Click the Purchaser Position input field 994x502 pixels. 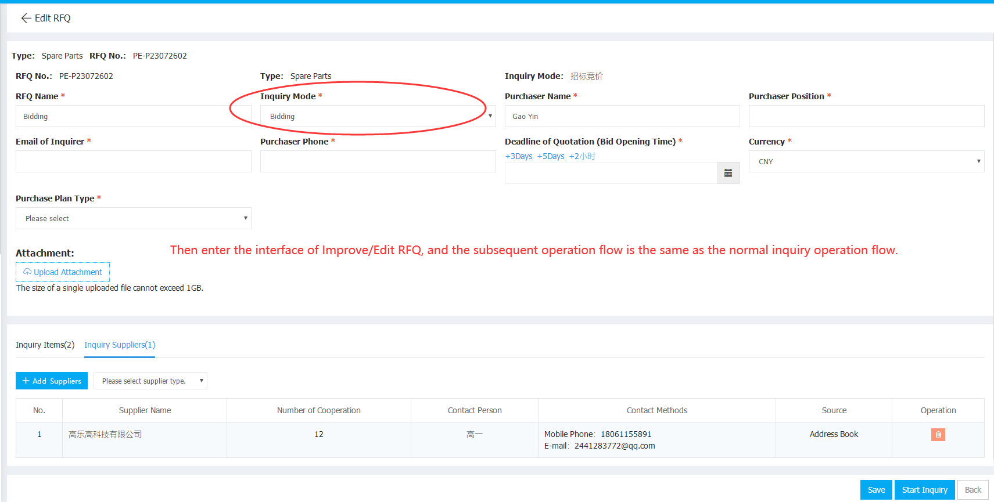click(866, 116)
